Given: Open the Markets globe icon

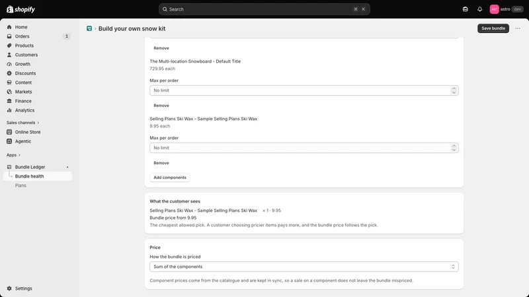Looking at the screenshot, I should pos(9,92).
